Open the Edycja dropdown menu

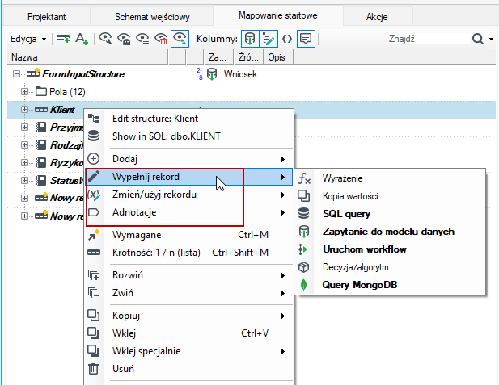28,39
